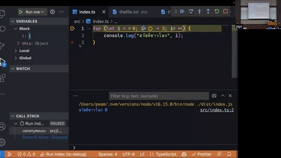Expand the Local scope
281x158 pixels.
16,51
